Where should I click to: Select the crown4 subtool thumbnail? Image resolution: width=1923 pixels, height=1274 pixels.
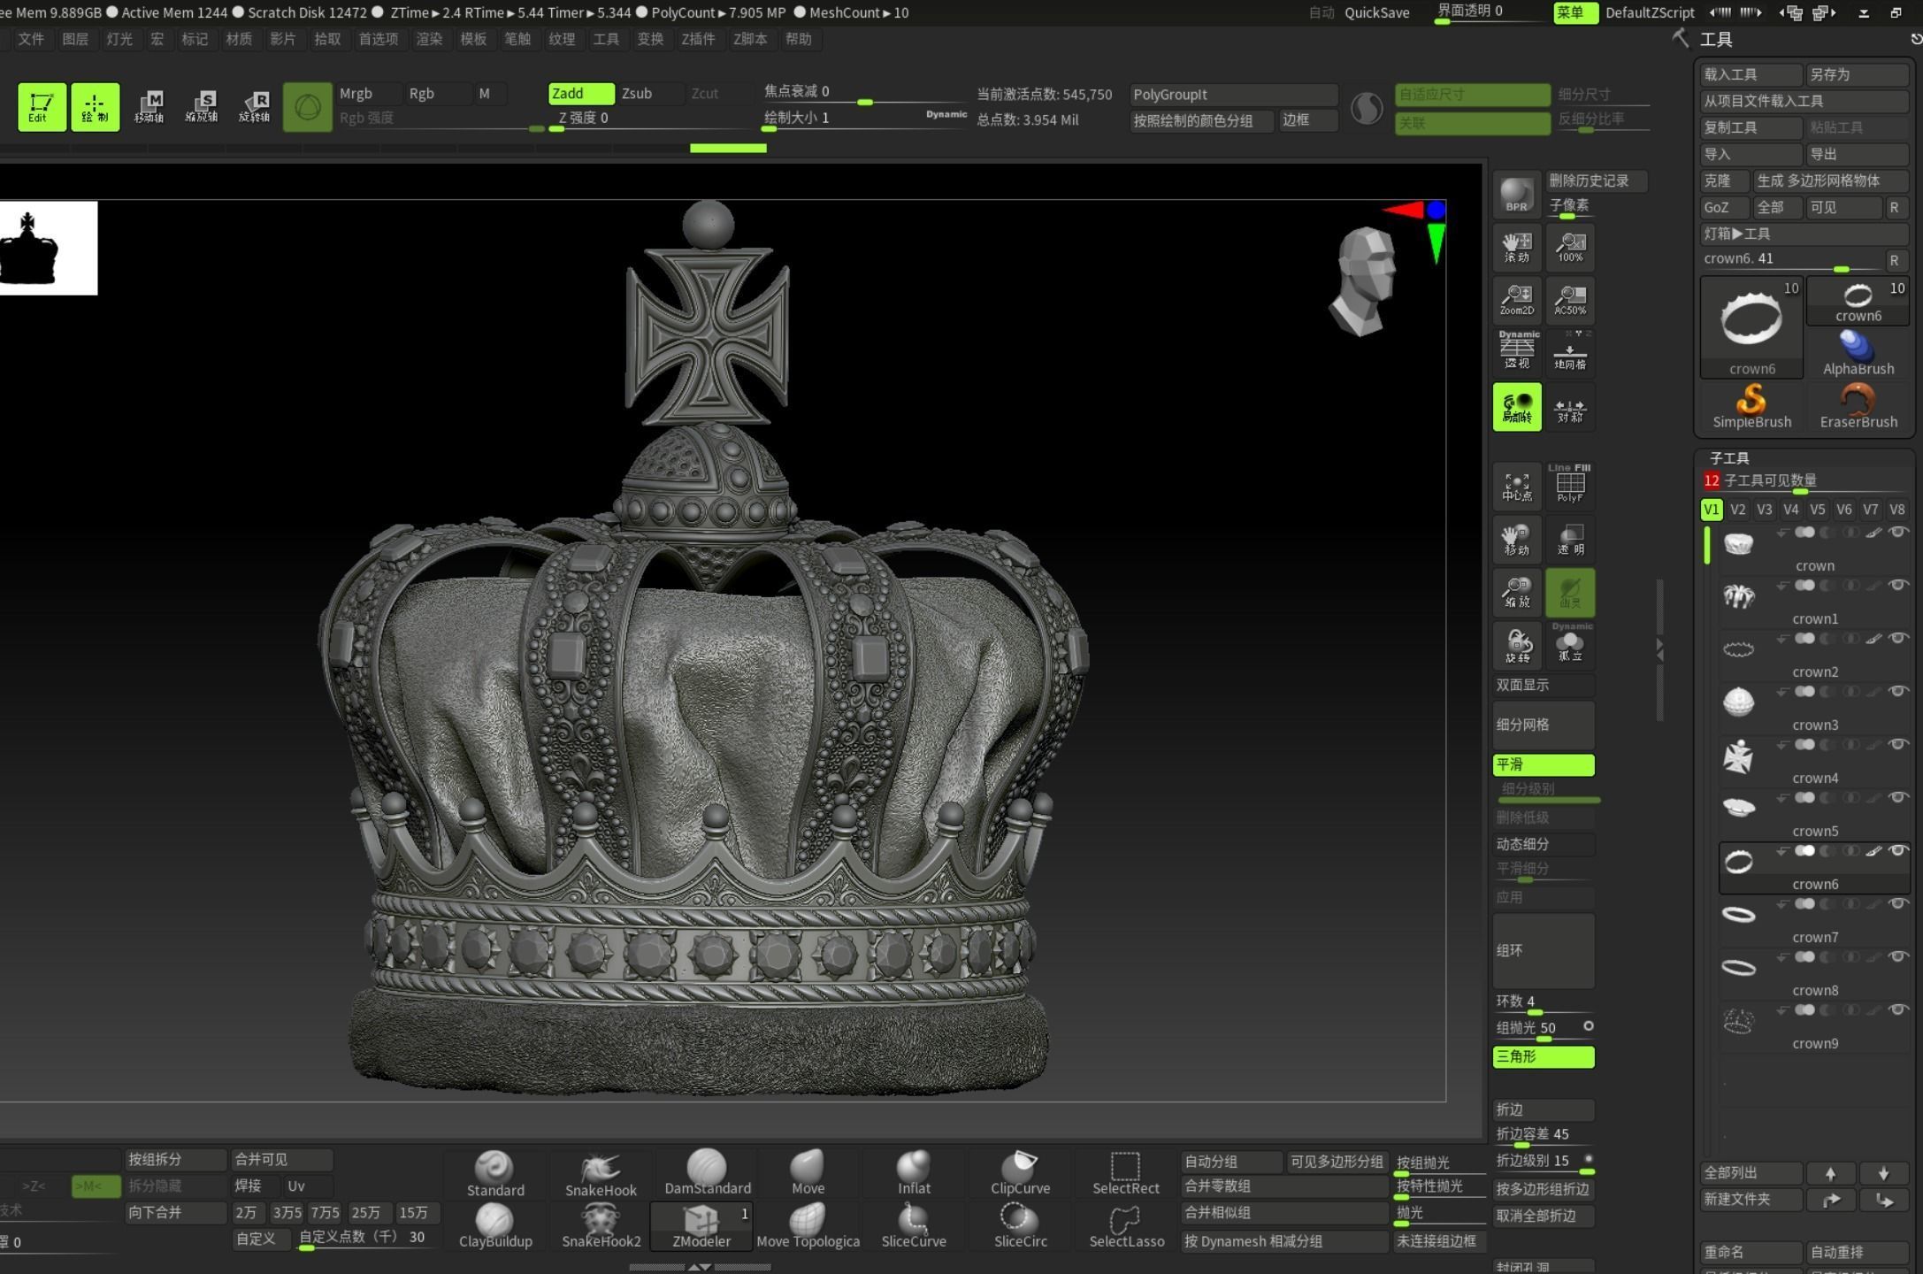(x=1738, y=757)
